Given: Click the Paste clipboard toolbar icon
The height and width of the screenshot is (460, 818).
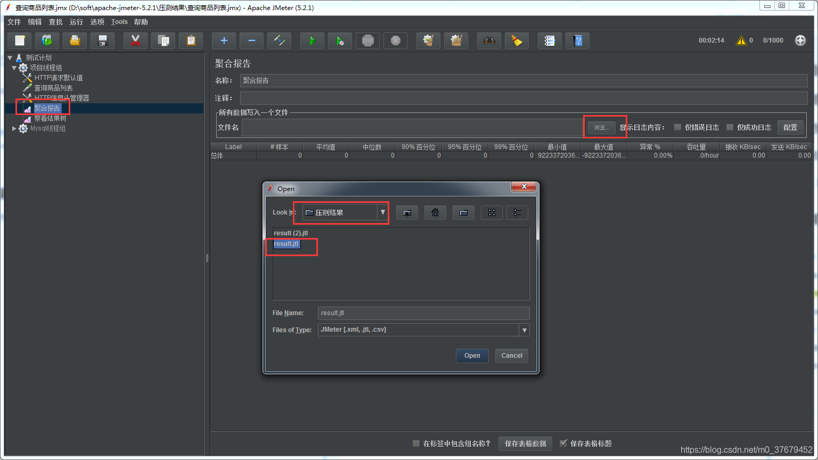Looking at the screenshot, I should 191,40.
